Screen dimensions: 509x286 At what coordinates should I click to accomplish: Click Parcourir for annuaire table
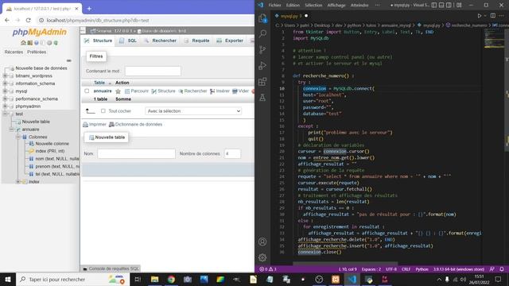pos(137,91)
